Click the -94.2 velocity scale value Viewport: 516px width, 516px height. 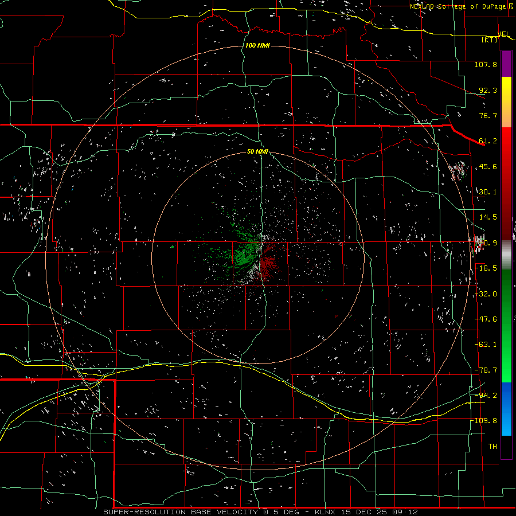[486, 396]
